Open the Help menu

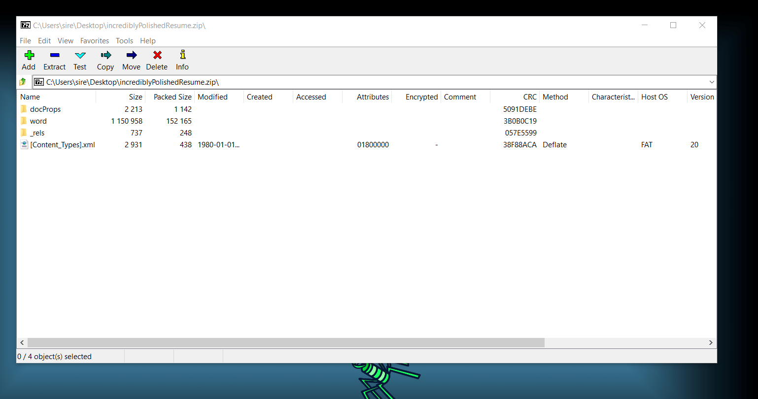[x=148, y=41]
